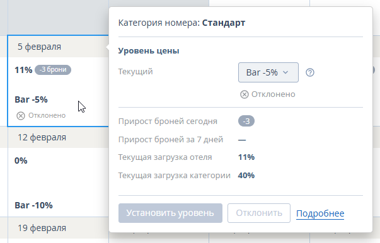Screen dimensions: 380x243
Task: Click the rejected icon in 5 февраля cell
Action: tap(21, 116)
